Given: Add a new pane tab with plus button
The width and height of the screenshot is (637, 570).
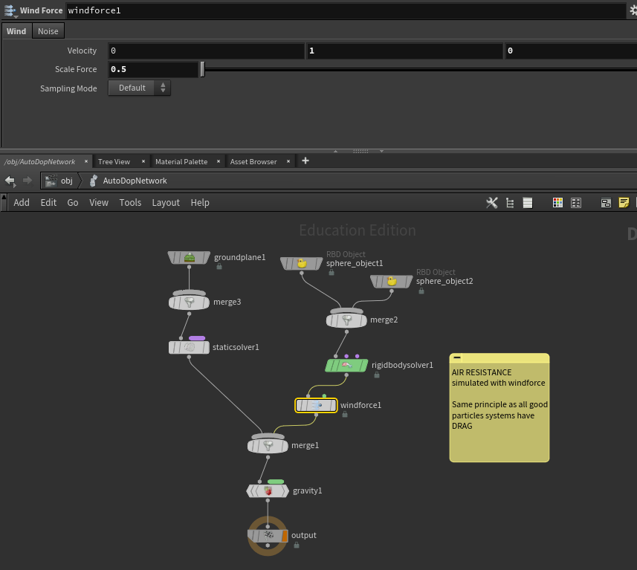Looking at the screenshot, I should (x=305, y=161).
